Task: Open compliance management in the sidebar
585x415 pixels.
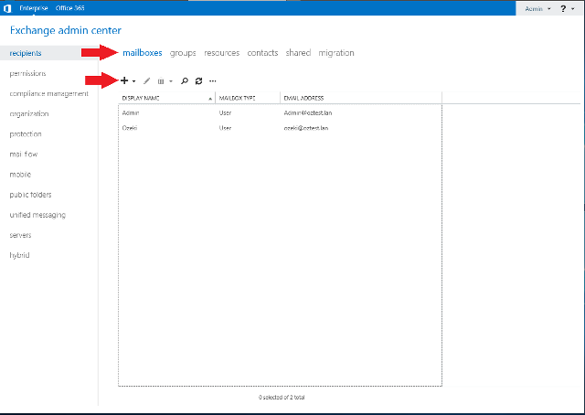Action: click(48, 93)
